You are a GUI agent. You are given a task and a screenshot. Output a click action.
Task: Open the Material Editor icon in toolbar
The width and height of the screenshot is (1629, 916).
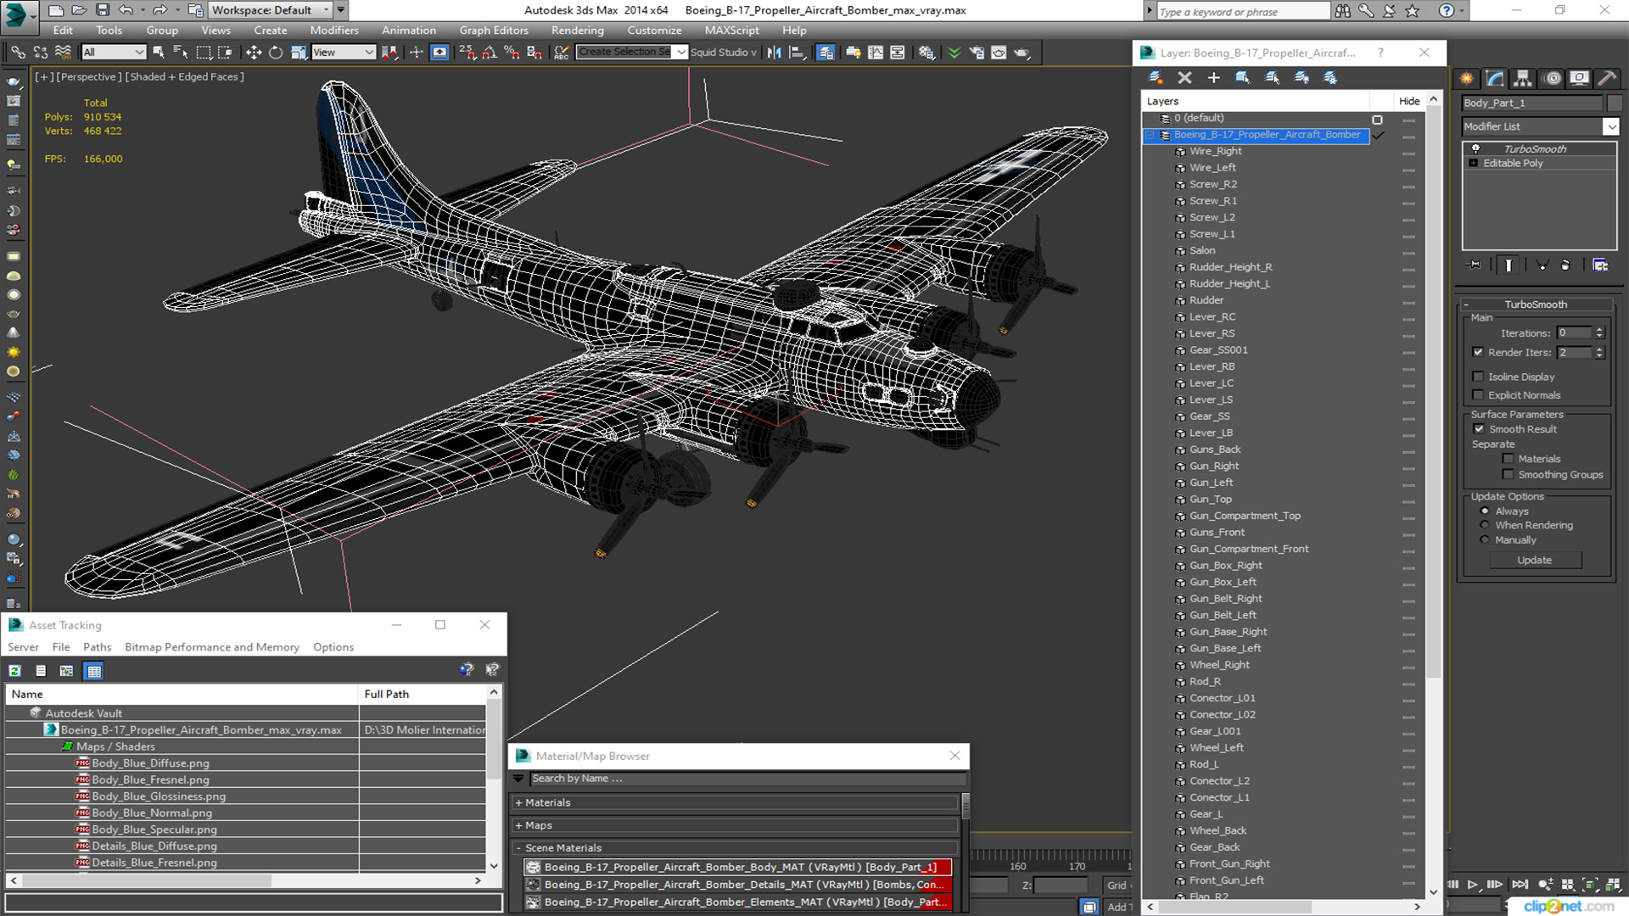tap(926, 53)
